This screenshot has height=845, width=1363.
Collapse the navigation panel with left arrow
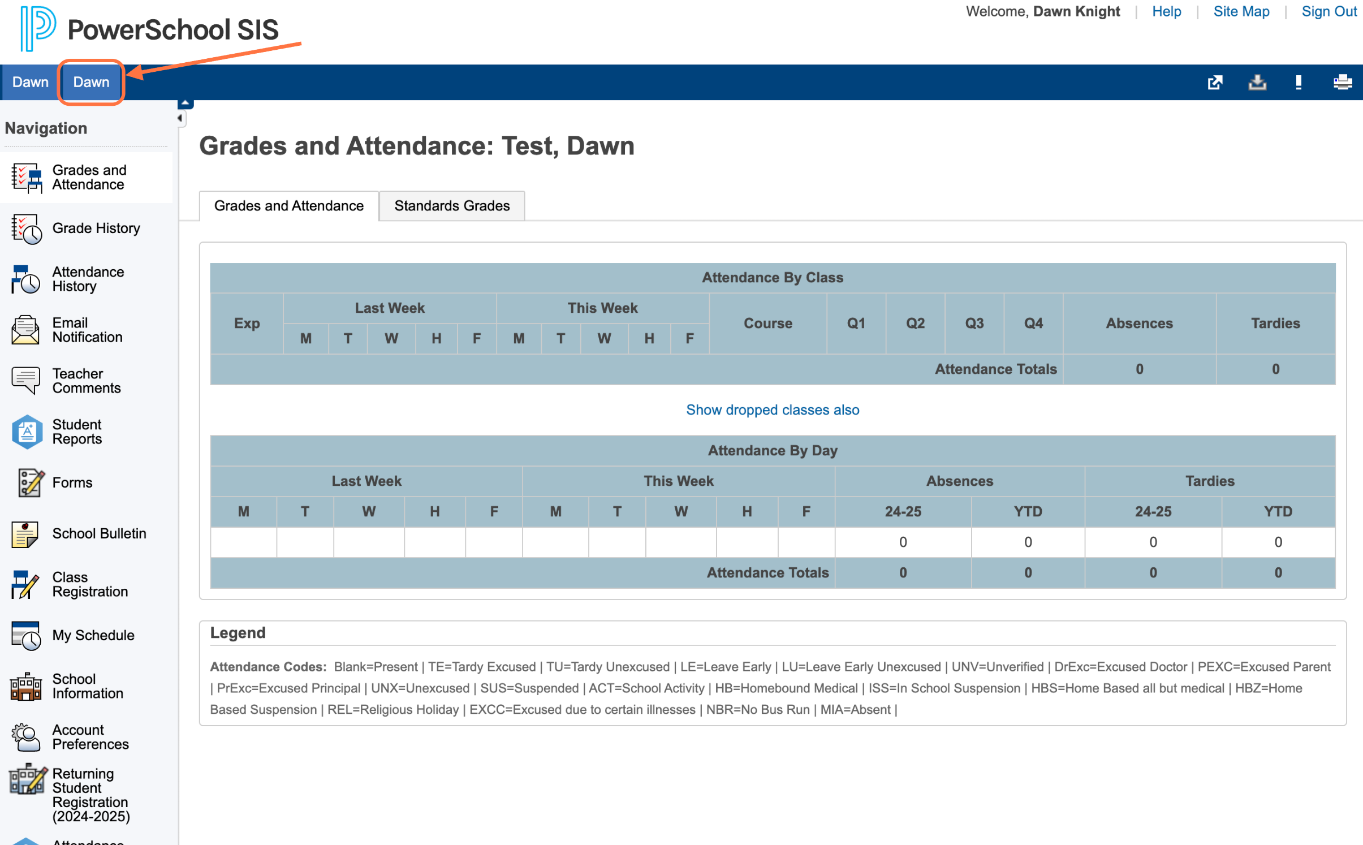(180, 118)
